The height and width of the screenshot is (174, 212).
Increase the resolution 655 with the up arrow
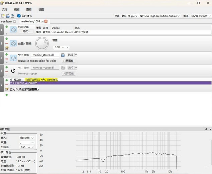(29, 147)
